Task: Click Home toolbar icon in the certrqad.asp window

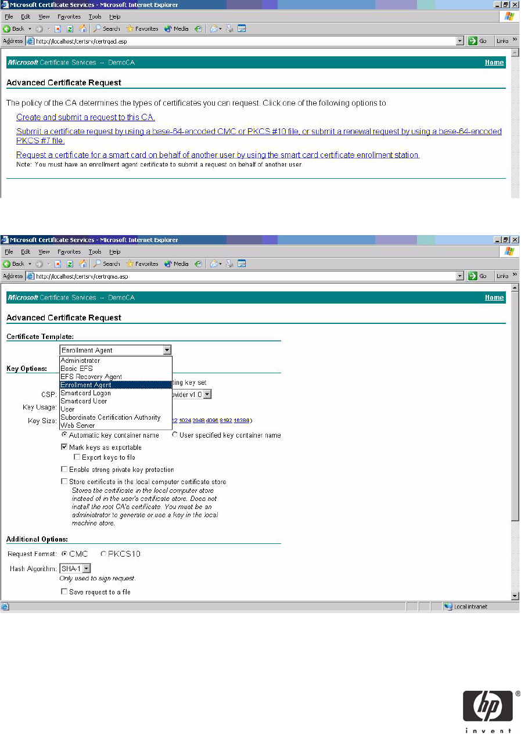Action: point(82,28)
